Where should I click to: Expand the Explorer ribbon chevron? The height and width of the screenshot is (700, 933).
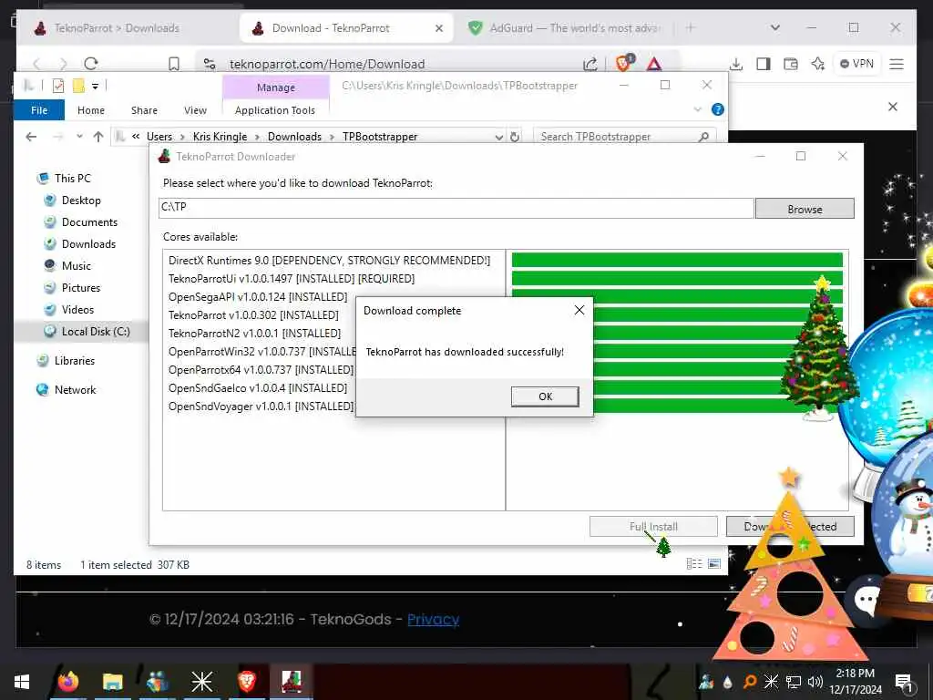(698, 109)
